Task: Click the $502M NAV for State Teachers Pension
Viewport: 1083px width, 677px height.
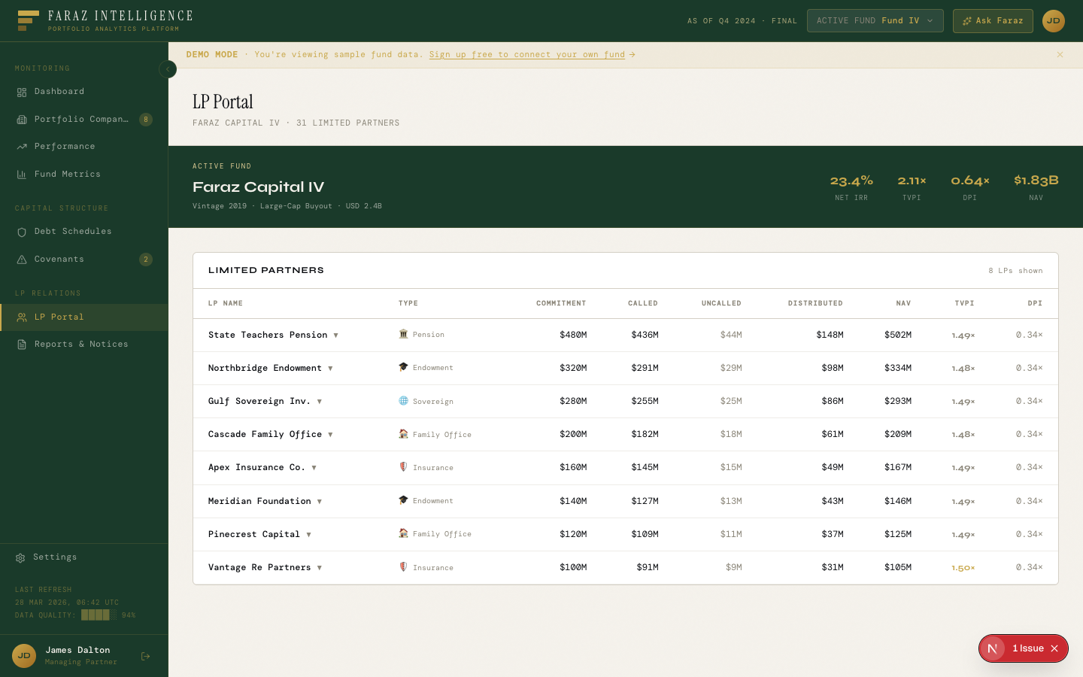Action: click(x=898, y=335)
